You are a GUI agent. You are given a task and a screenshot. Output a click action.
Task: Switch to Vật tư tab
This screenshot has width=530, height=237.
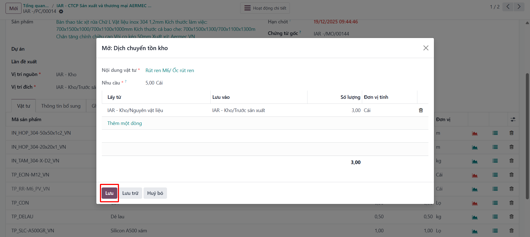point(23,106)
